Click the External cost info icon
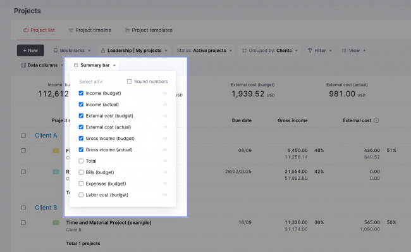Screen dimensions: 411x252 click(376, 120)
